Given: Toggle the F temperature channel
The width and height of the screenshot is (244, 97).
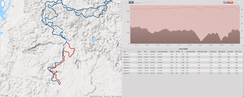Looking at the screenshot, I should pyautogui.click(x=240, y=2).
